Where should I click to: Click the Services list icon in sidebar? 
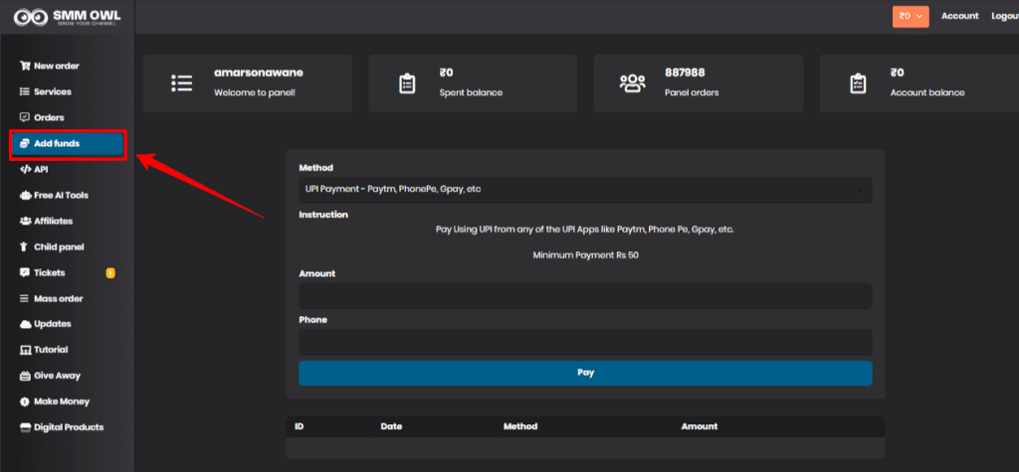pyautogui.click(x=25, y=91)
